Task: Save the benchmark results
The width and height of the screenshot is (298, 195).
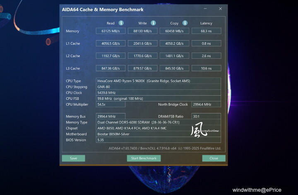Action: coord(74,158)
